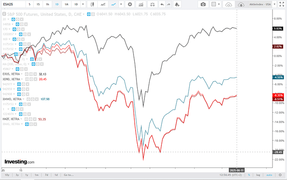
Task: Click the Go to... button
Action: 69,175
